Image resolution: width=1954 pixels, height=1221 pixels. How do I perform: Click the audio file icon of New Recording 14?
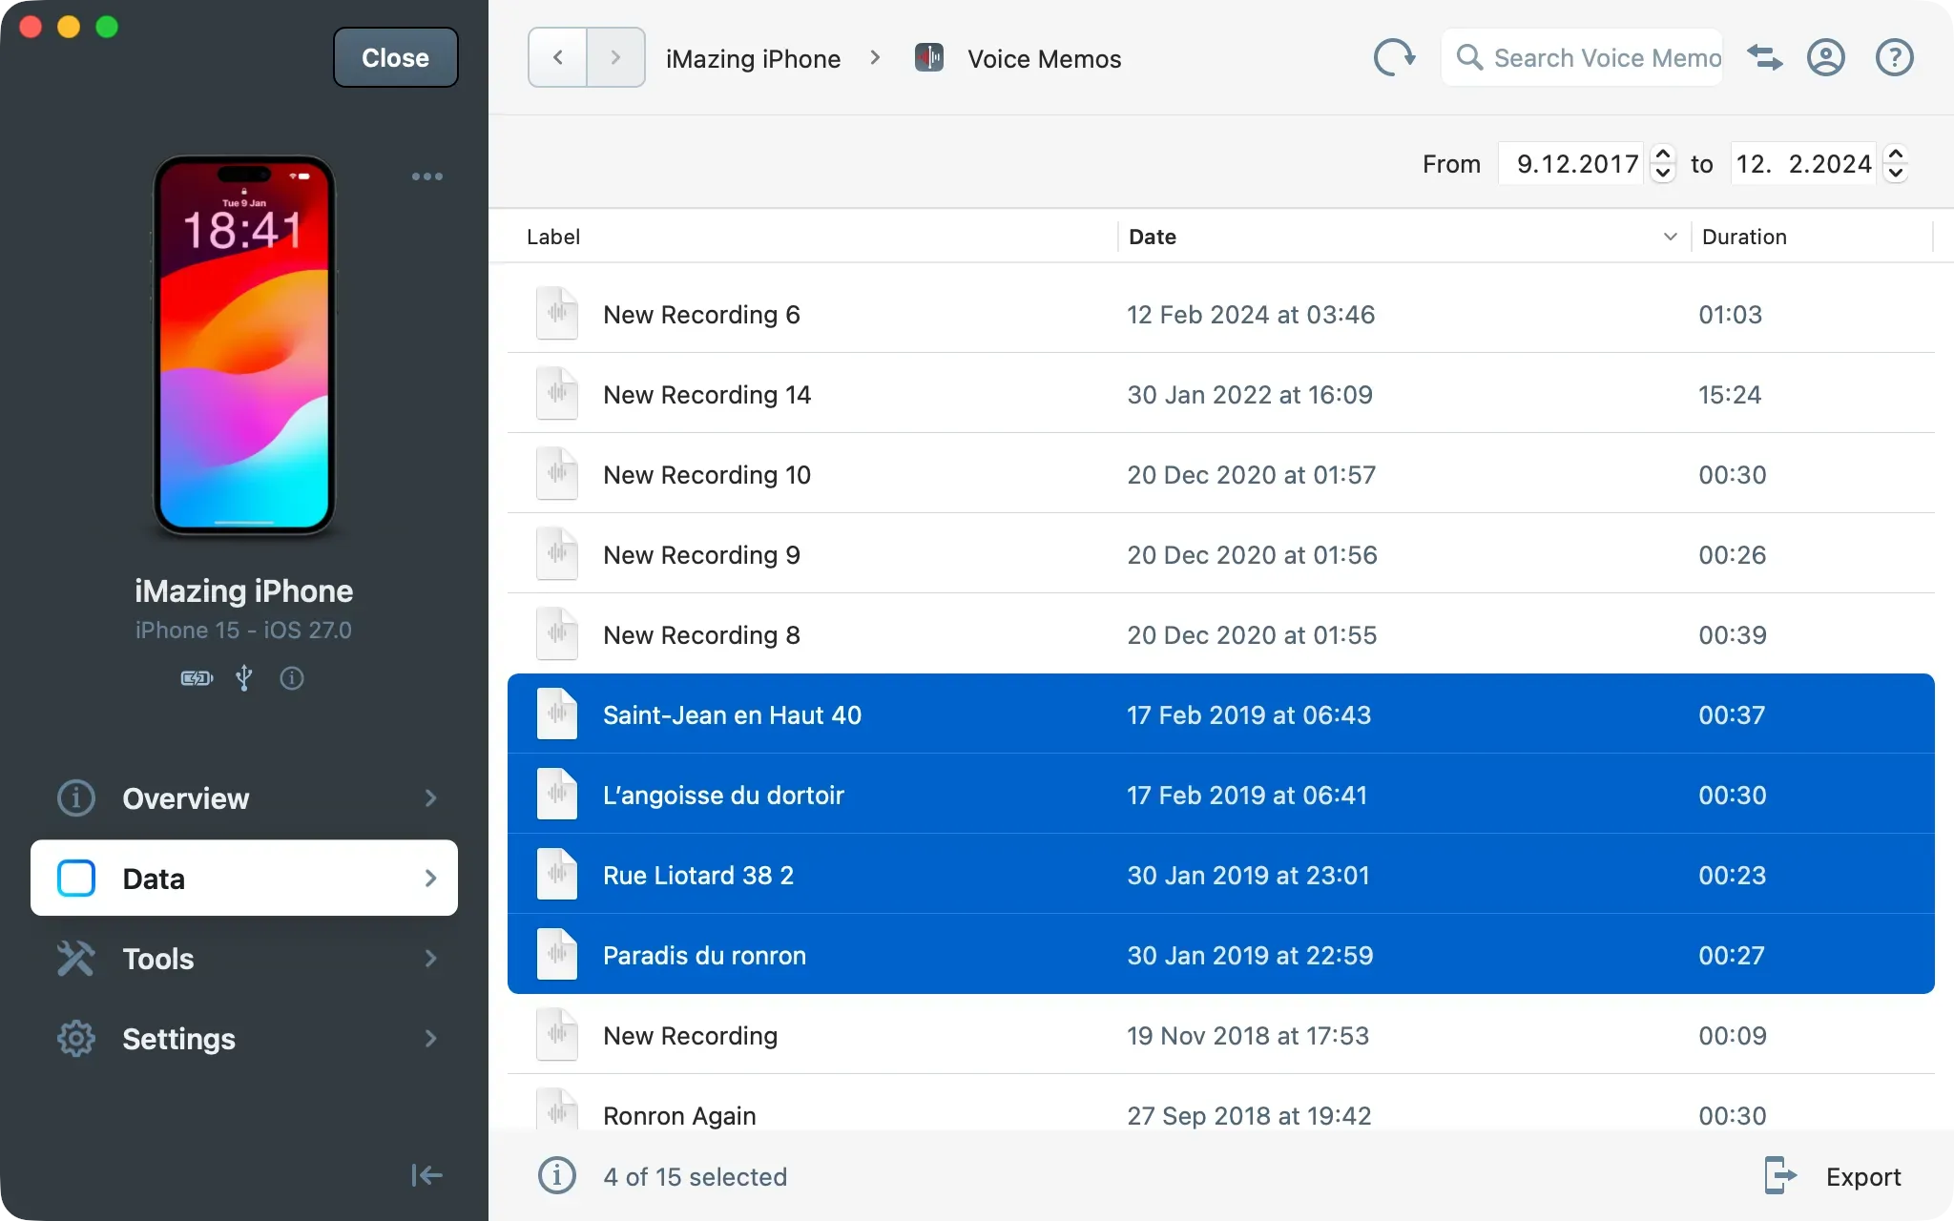coord(557,394)
